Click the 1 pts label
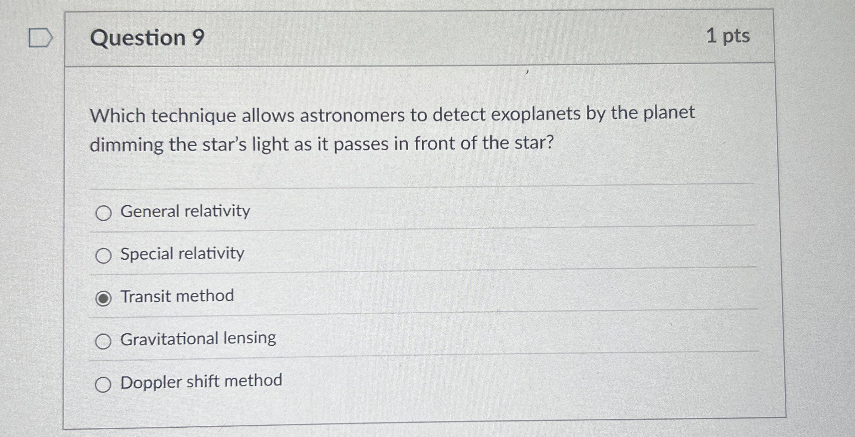Viewport: 855px width, 437px height. pos(728,36)
